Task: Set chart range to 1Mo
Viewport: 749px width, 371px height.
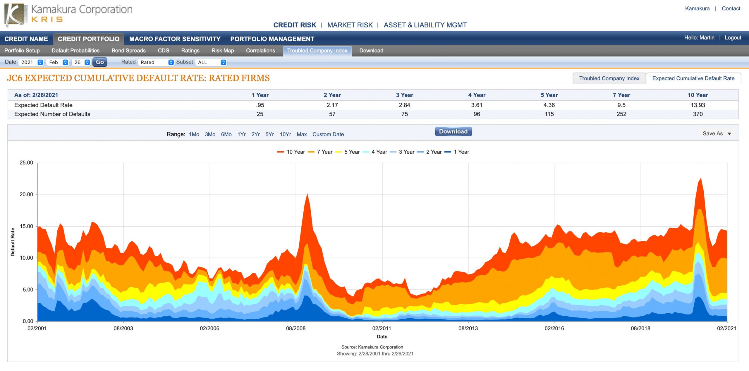Action: [194, 134]
